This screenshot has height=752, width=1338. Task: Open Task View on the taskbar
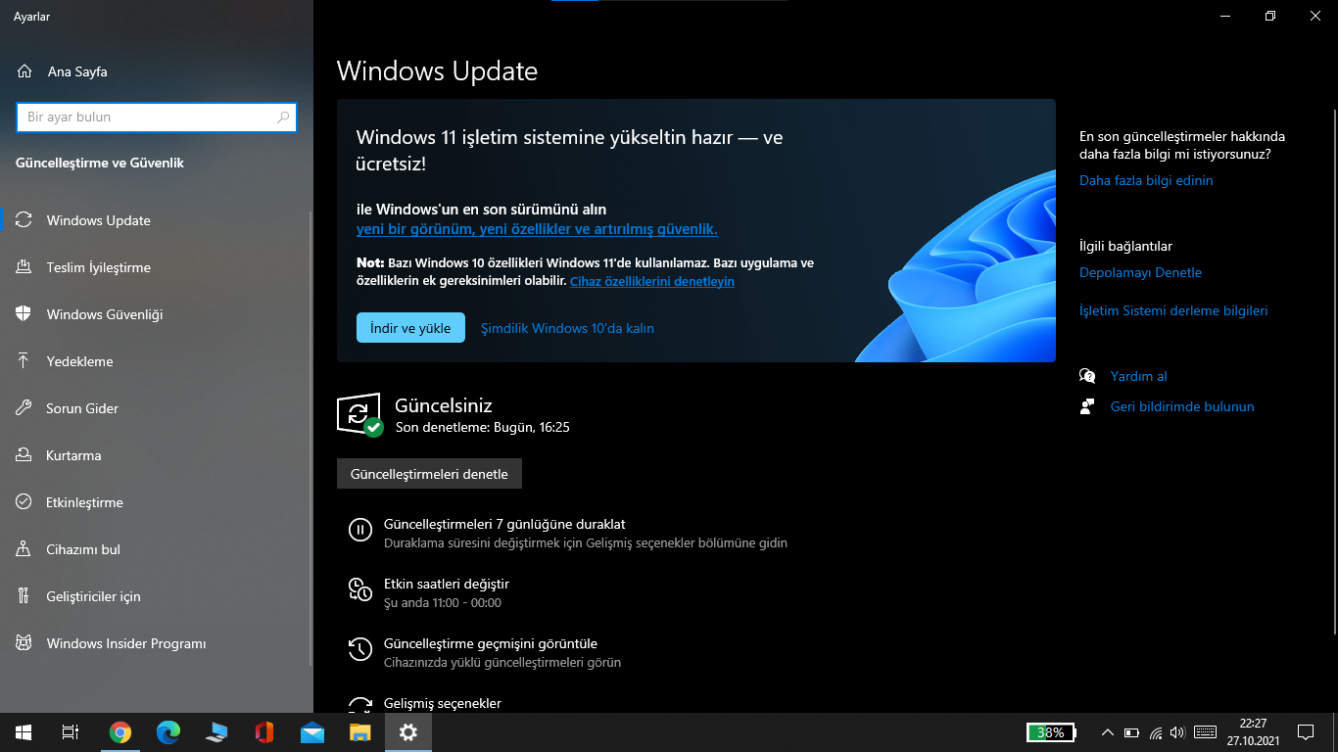click(x=71, y=732)
